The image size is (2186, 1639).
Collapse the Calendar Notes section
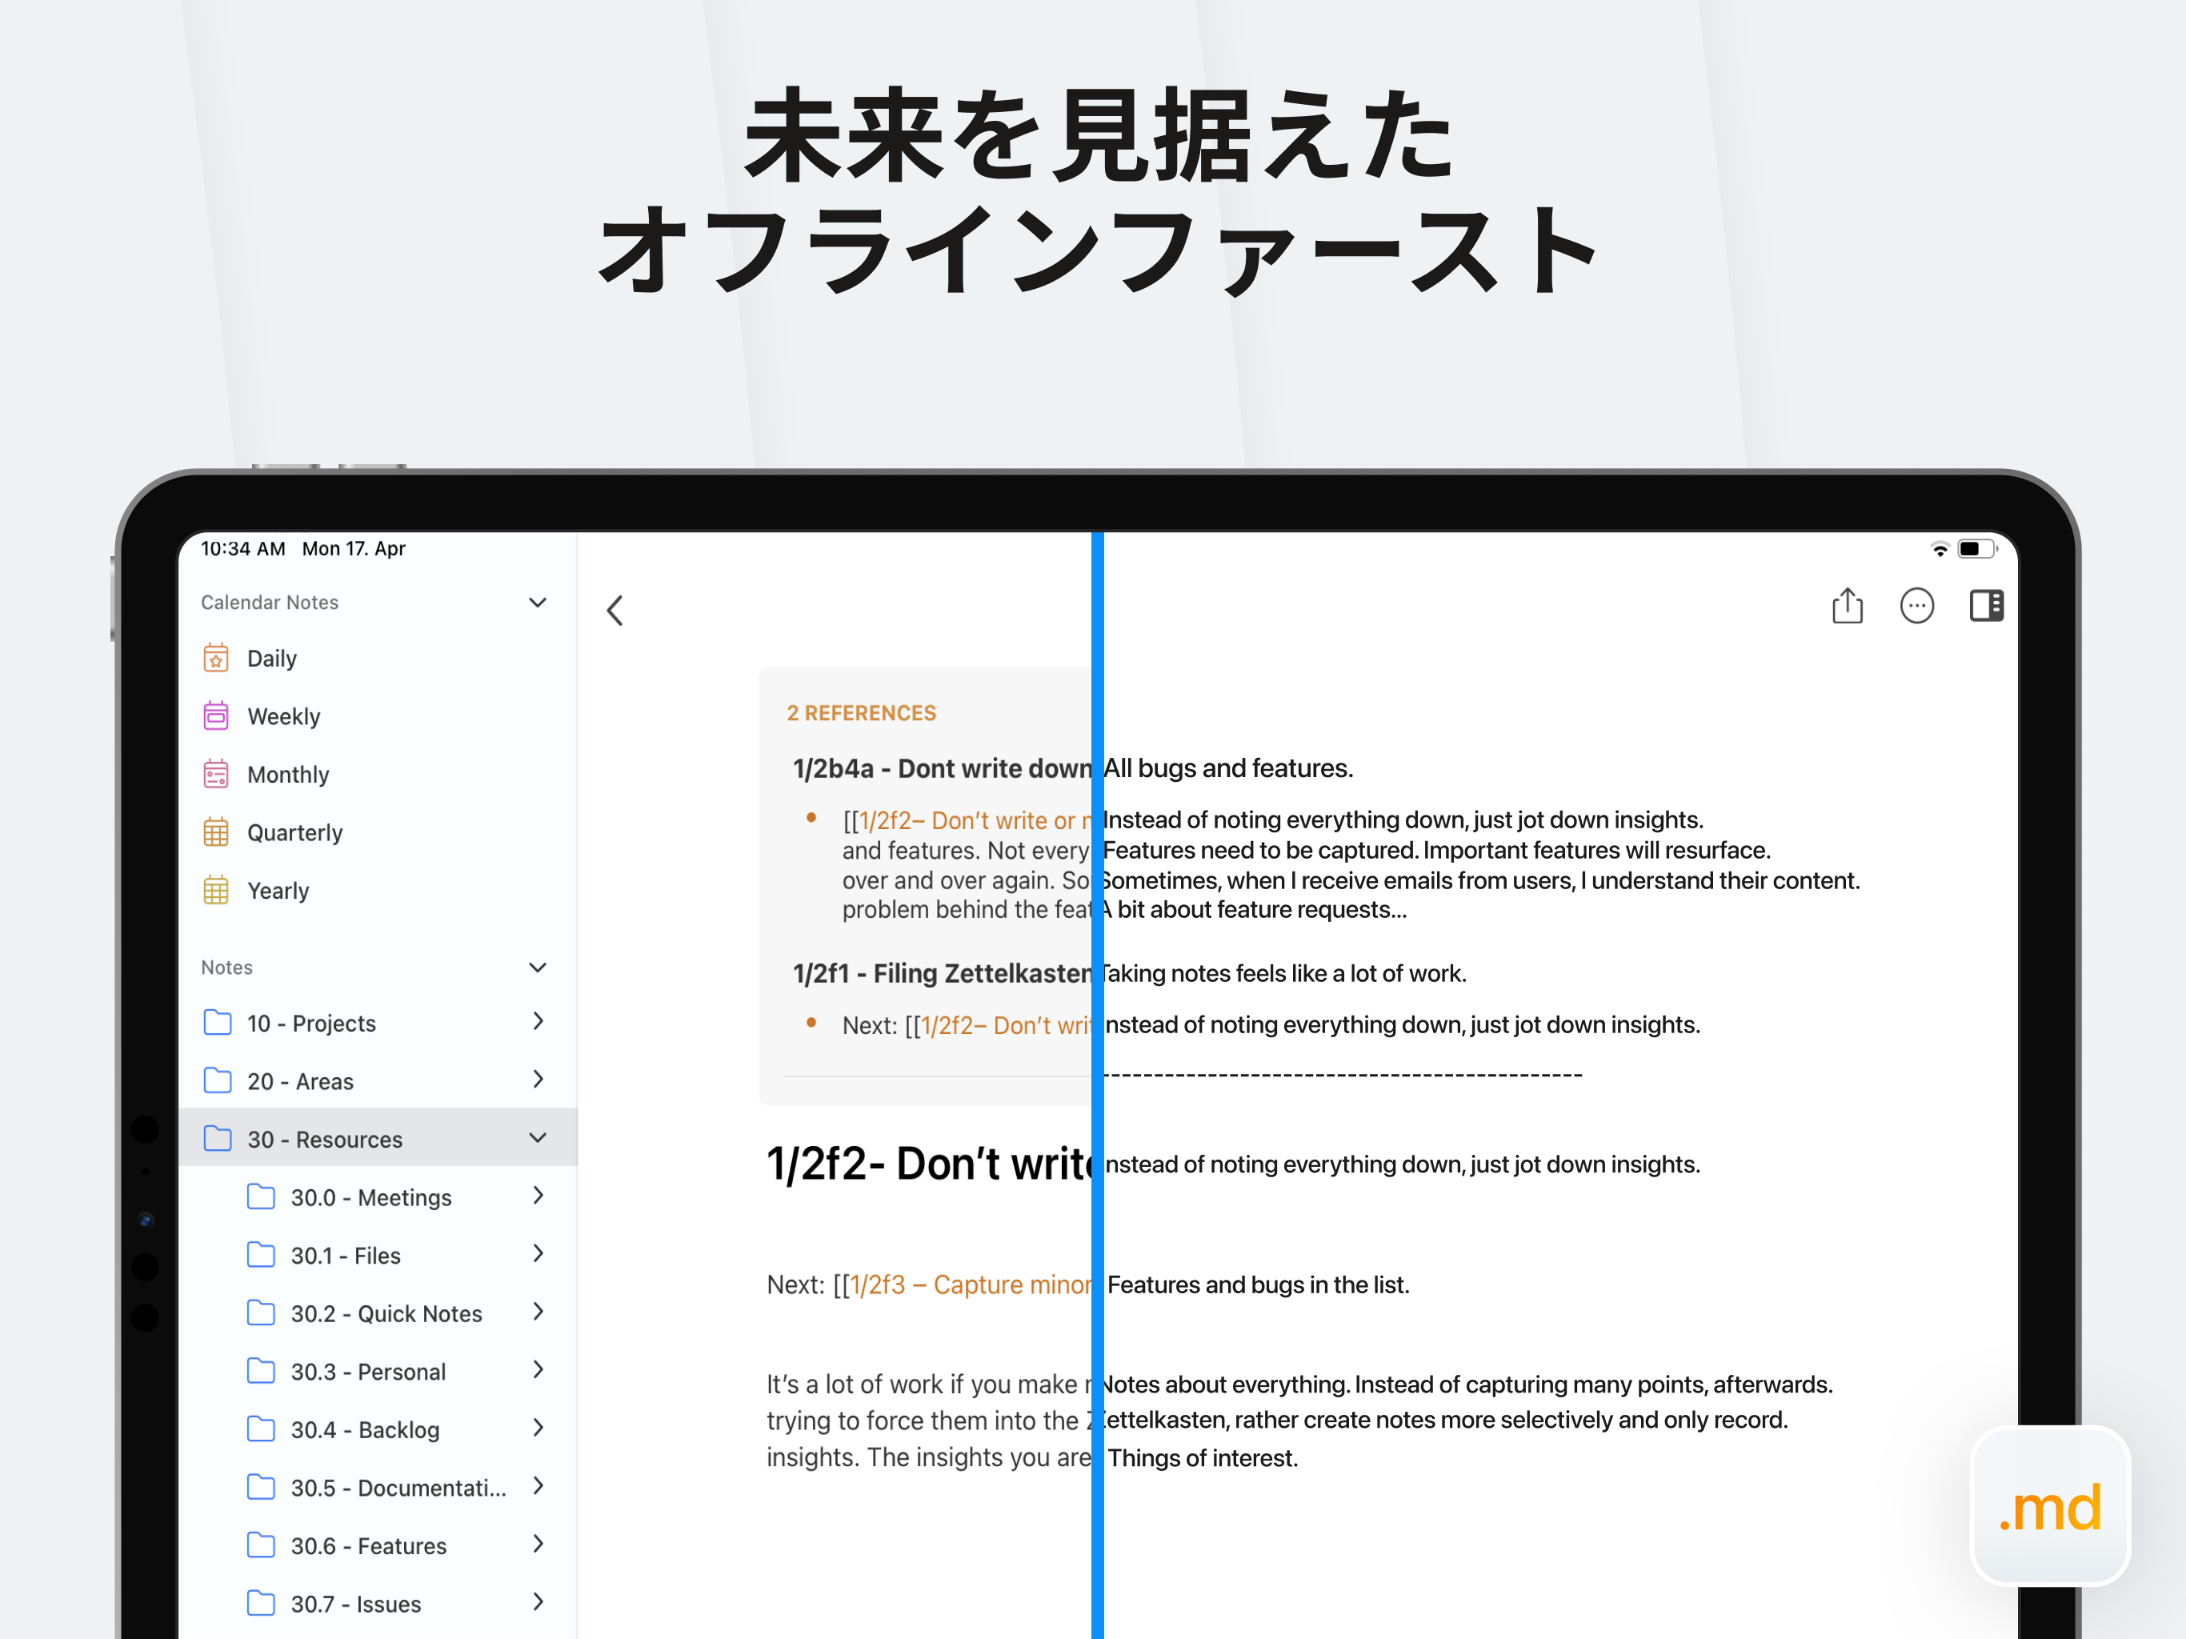pyautogui.click(x=538, y=602)
